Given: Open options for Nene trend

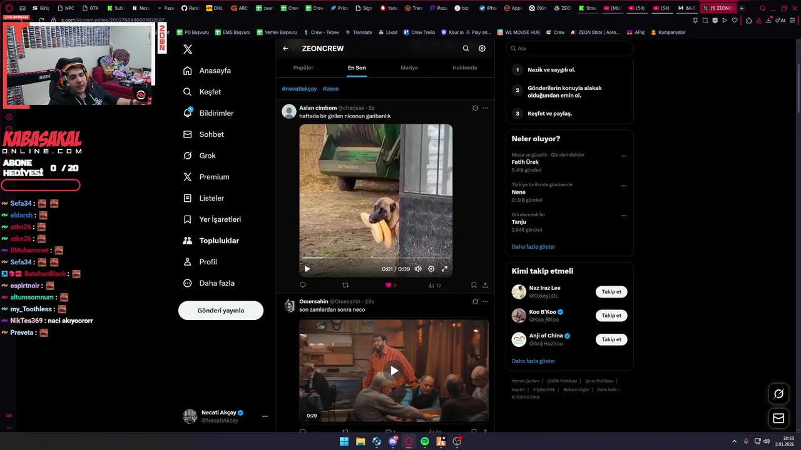Looking at the screenshot, I should 624,186.
